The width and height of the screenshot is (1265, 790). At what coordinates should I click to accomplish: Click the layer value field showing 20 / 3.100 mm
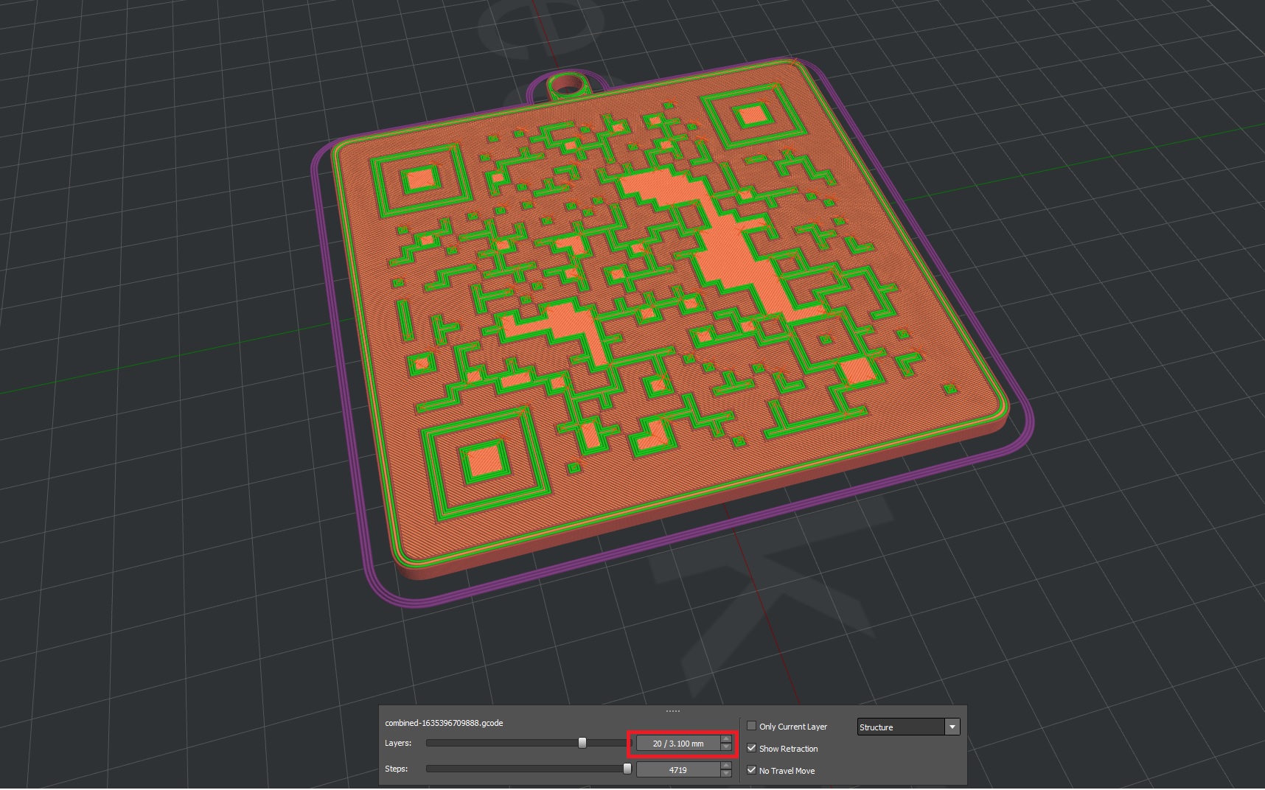coord(678,744)
